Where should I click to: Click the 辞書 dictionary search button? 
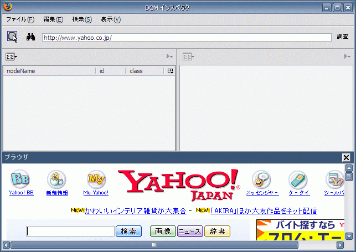(x=217, y=231)
